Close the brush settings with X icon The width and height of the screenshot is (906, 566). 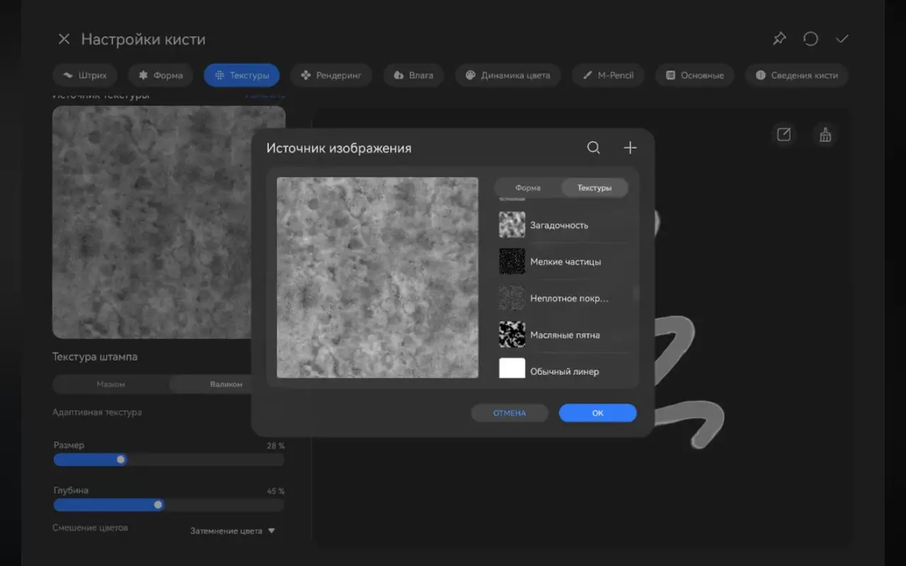pyautogui.click(x=64, y=39)
